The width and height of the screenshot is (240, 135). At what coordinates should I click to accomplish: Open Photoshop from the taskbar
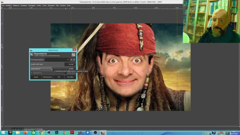click(57, 132)
